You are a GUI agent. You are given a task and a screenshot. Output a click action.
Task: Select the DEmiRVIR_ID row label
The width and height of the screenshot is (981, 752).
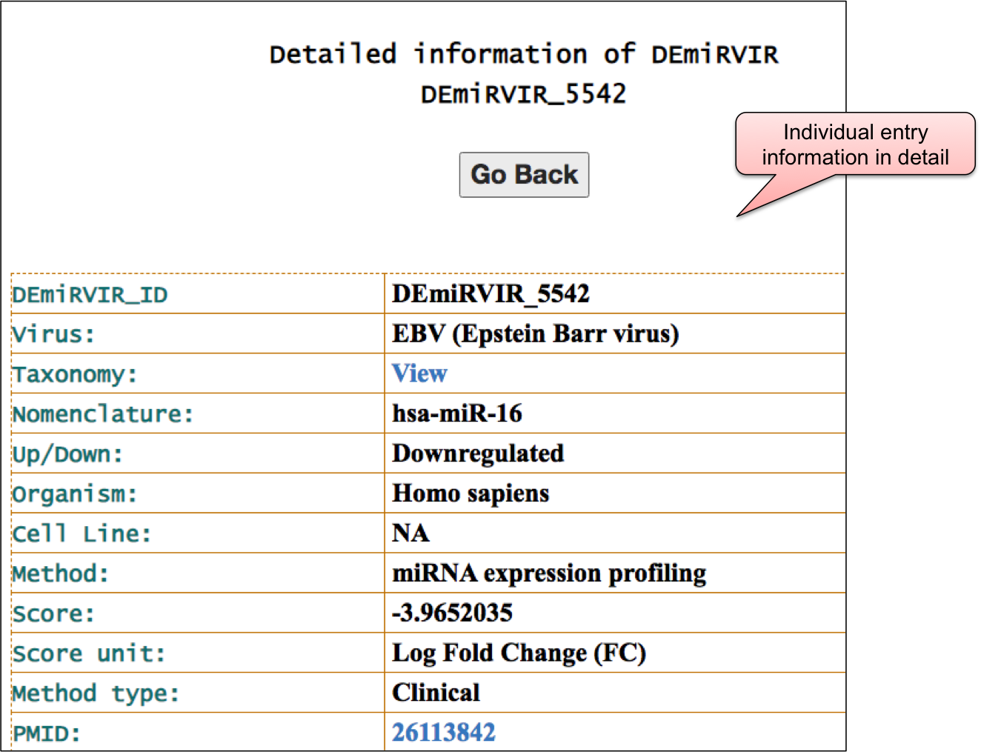90,295
